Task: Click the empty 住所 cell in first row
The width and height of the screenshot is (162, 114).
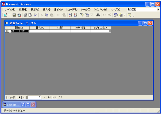Action: 60,31
